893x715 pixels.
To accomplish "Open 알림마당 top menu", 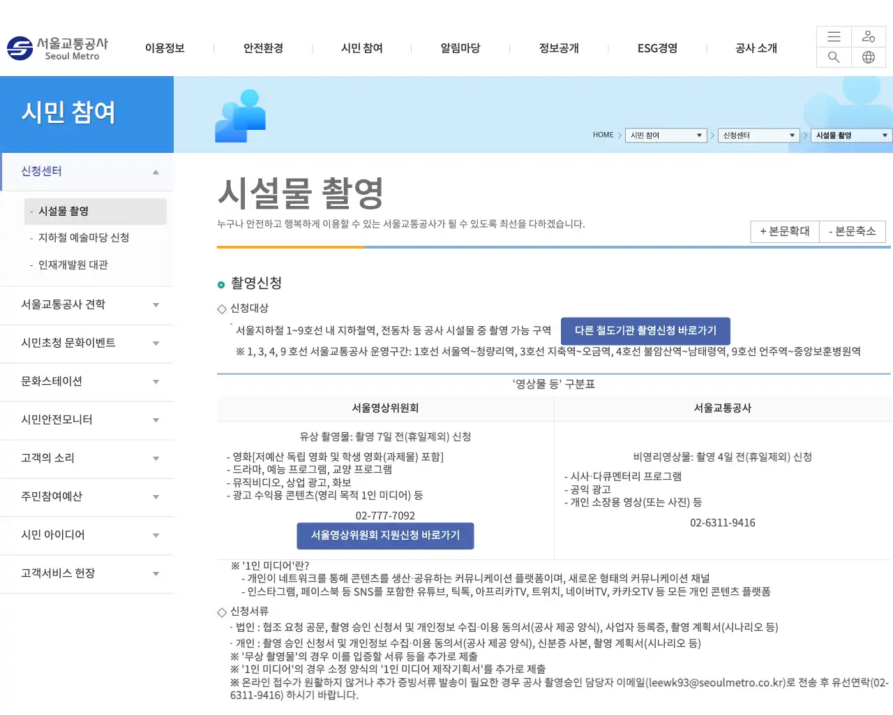I will (x=460, y=48).
